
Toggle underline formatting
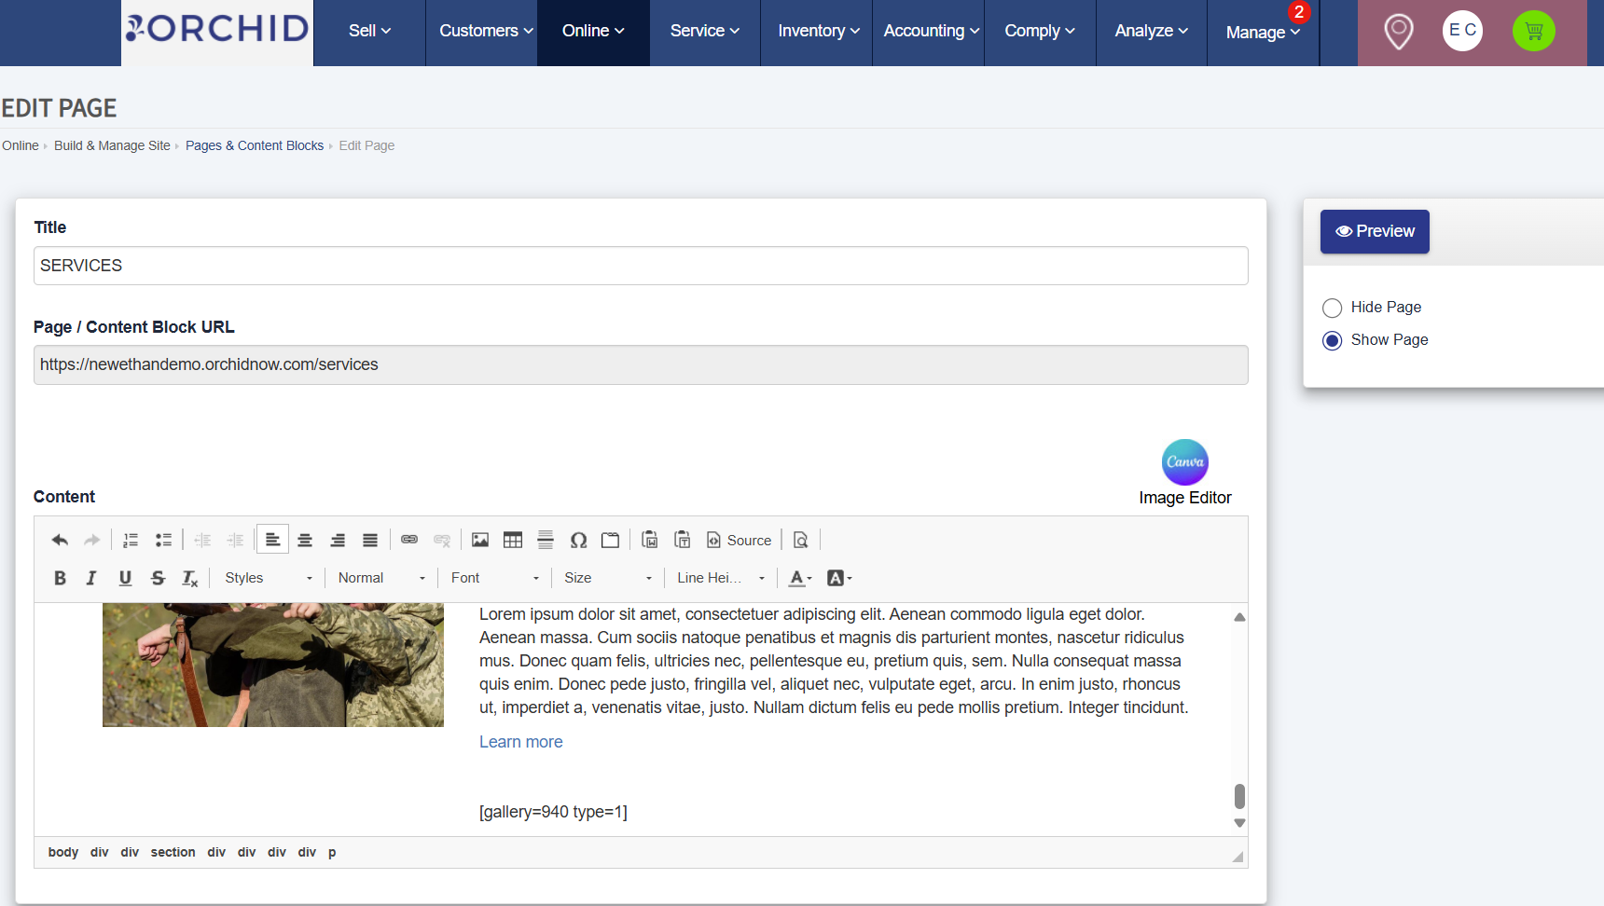(125, 578)
